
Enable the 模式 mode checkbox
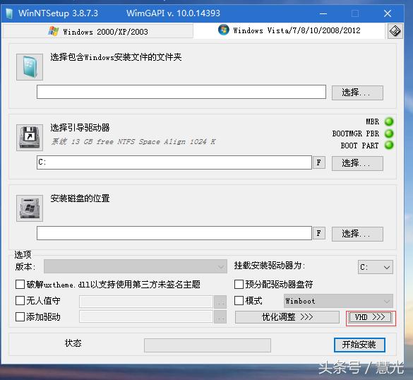click(239, 300)
